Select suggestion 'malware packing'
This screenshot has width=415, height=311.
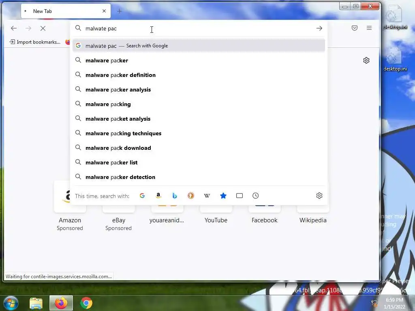pos(199,104)
